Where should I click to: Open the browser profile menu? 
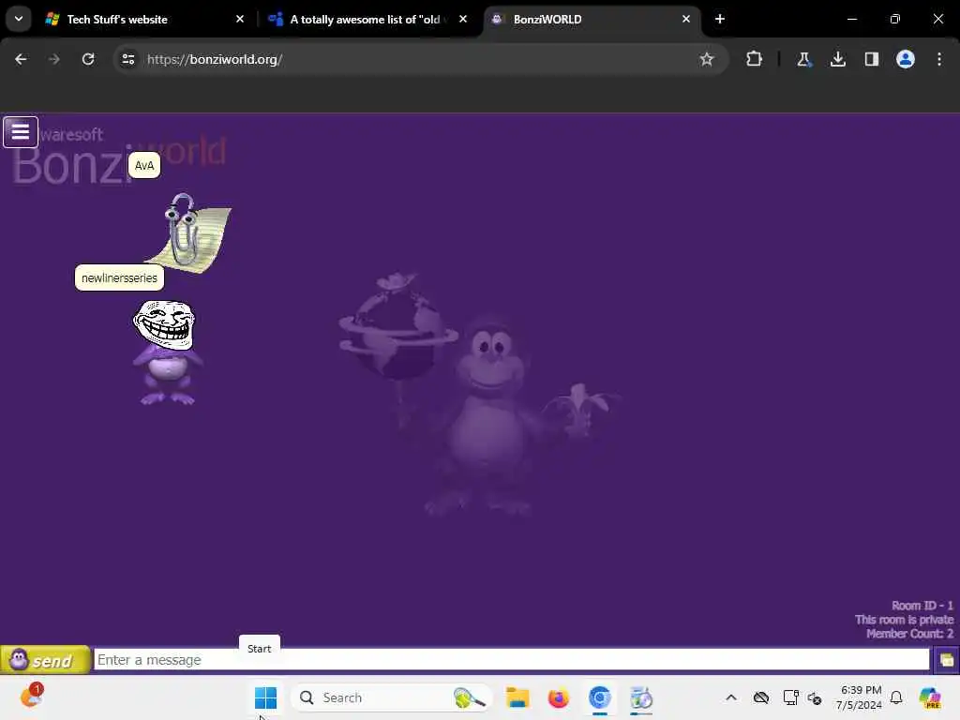tap(906, 59)
